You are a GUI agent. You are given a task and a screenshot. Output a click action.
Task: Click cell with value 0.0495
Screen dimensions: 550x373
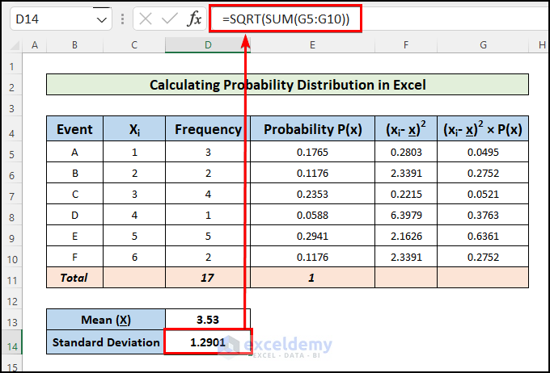click(483, 152)
